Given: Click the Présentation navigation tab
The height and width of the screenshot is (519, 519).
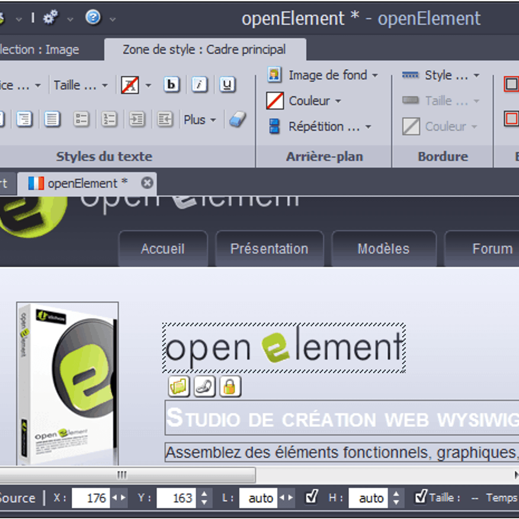Looking at the screenshot, I should click(x=269, y=249).
